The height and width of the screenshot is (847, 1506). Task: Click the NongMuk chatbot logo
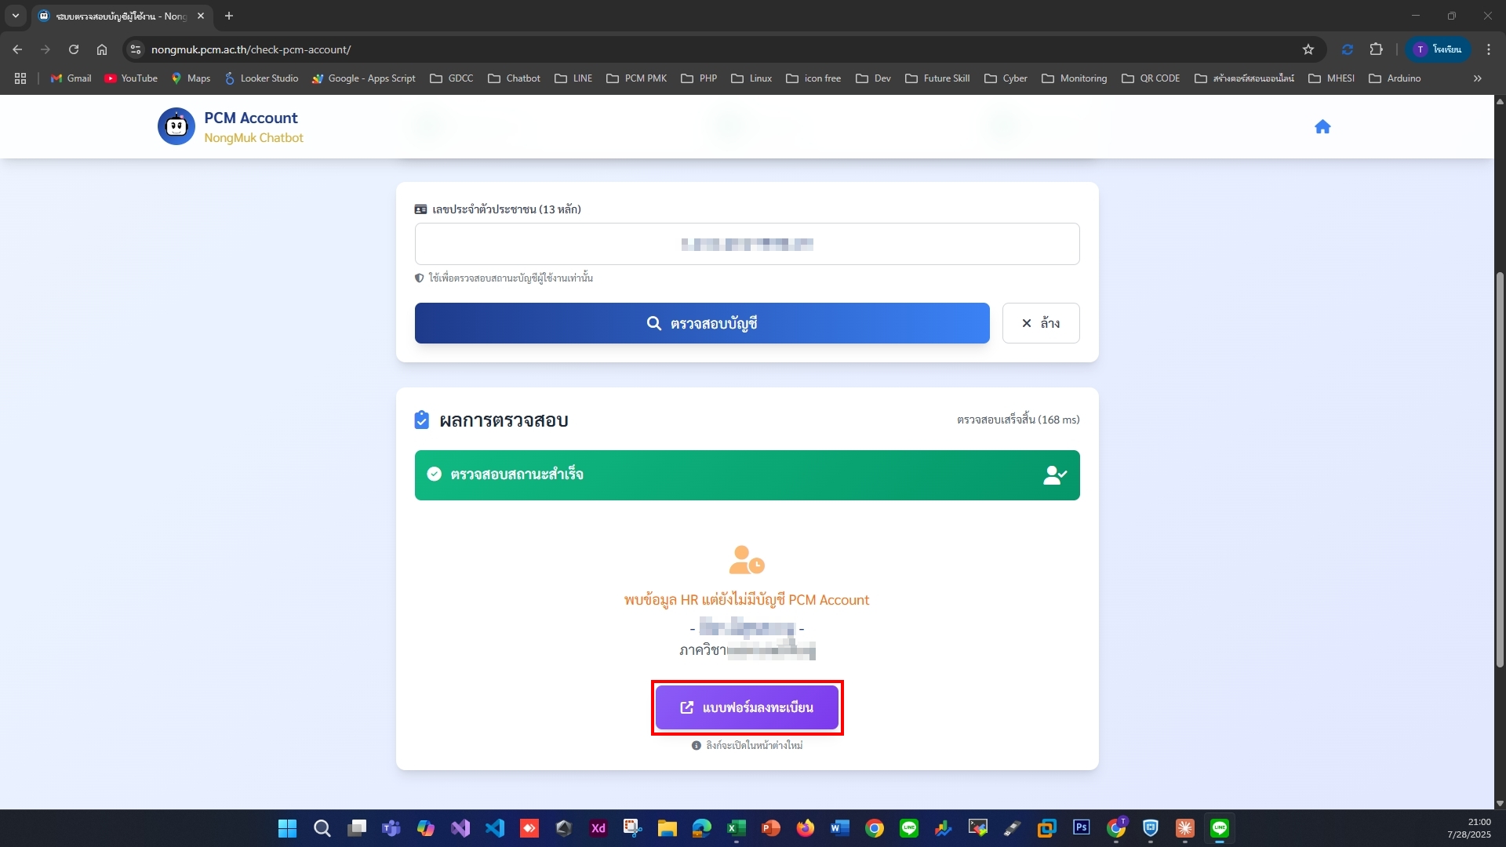coord(176,127)
